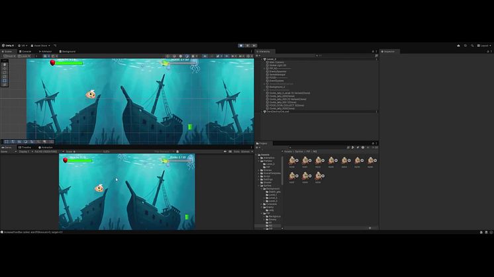Screen dimensions: 494x277
Task: Switch to the Console tab
Action: click(x=26, y=51)
